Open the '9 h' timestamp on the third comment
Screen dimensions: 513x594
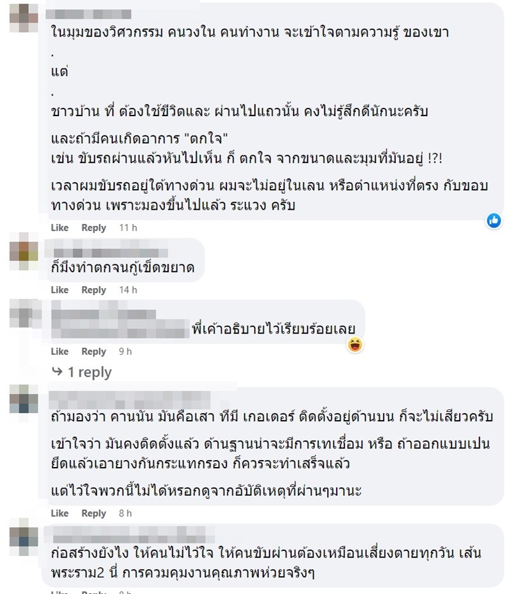pos(124,351)
